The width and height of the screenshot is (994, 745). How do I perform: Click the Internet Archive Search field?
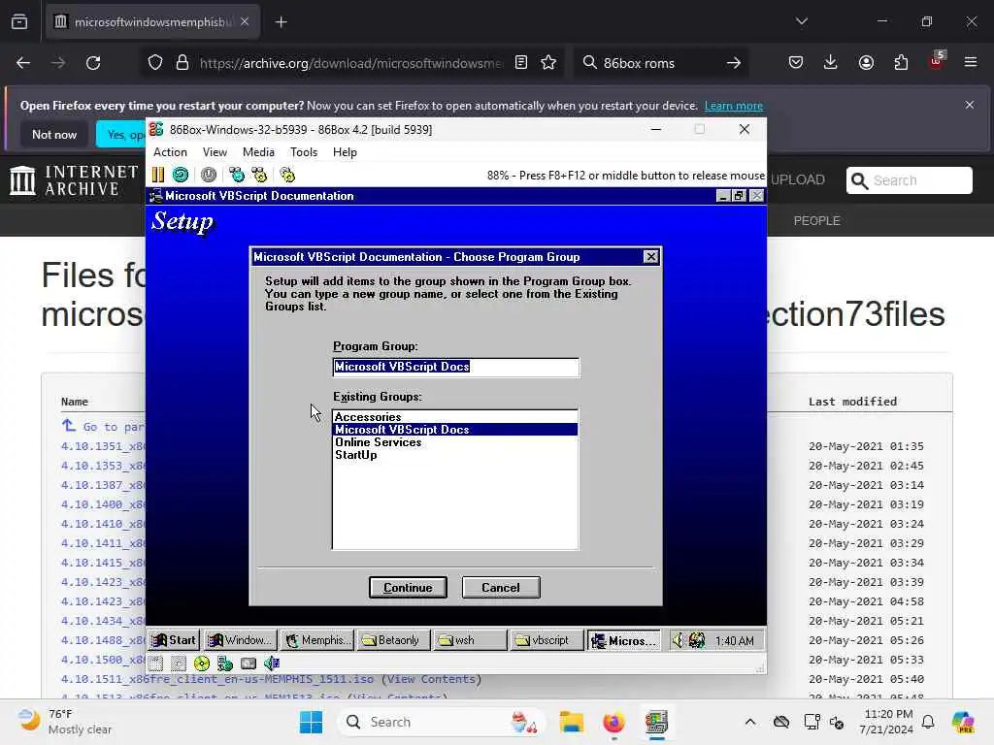[909, 180]
